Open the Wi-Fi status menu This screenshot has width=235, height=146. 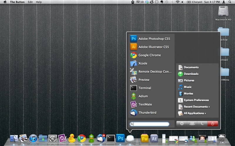point(177,2)
